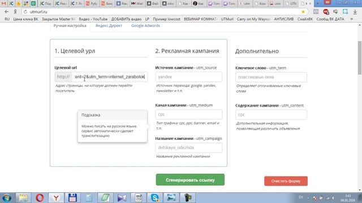The image size is (362, 203).
Task: Open the 'Видео - YouTube' bookmark
Action: [x=93, y=19]
